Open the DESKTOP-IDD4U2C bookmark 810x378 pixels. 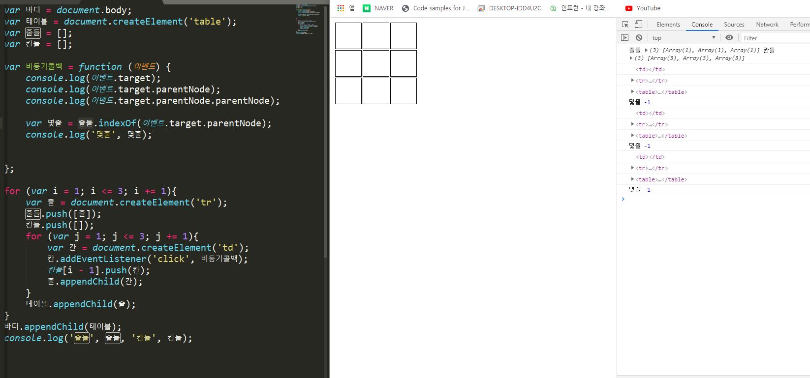[x=509, y=8]
